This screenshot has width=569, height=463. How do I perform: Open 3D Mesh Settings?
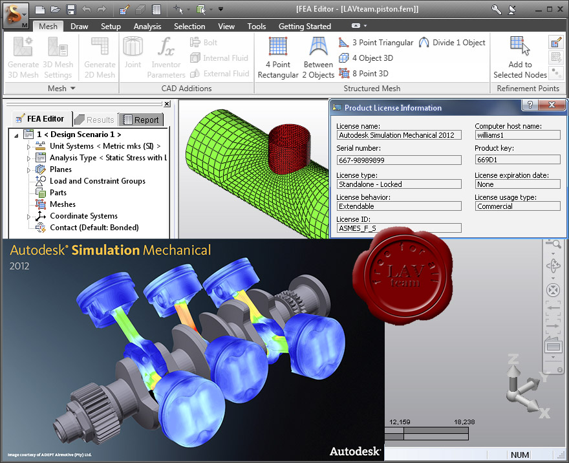point(58,58)
